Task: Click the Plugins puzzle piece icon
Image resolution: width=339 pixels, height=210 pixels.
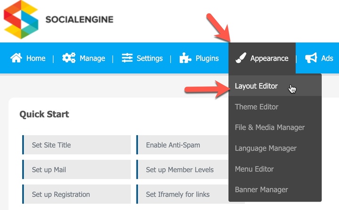Action: (x=186, y=58)
